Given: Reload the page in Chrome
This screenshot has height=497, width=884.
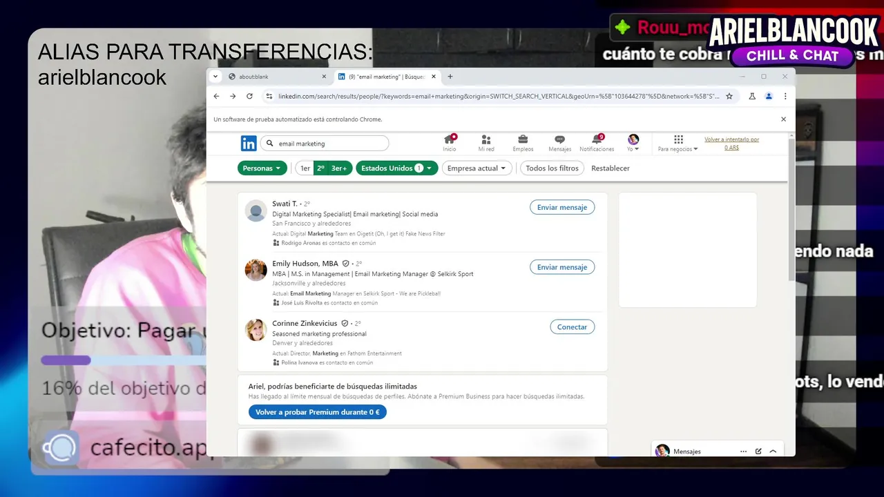Looking at the screenshot, I should tap(249, 96).
